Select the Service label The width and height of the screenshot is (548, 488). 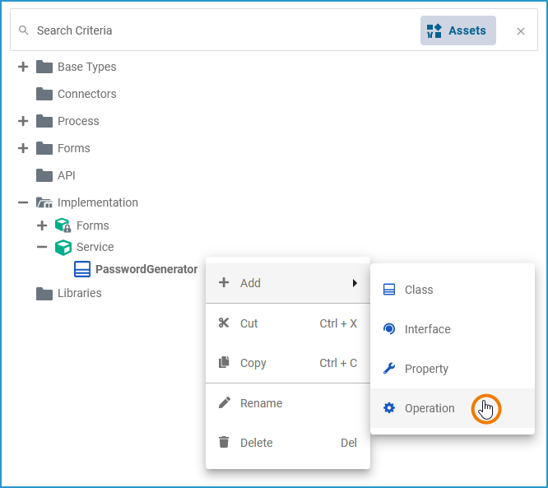[95, 247]
